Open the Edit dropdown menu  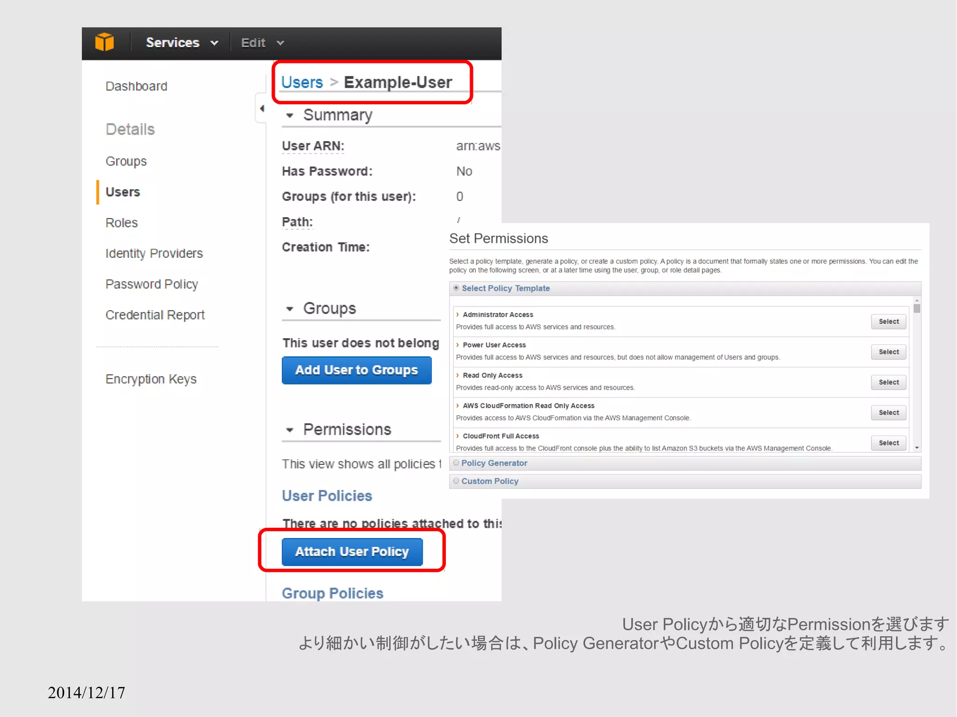click(x=262, y=43)
